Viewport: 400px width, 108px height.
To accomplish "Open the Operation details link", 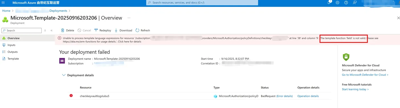I will [308, 96].
